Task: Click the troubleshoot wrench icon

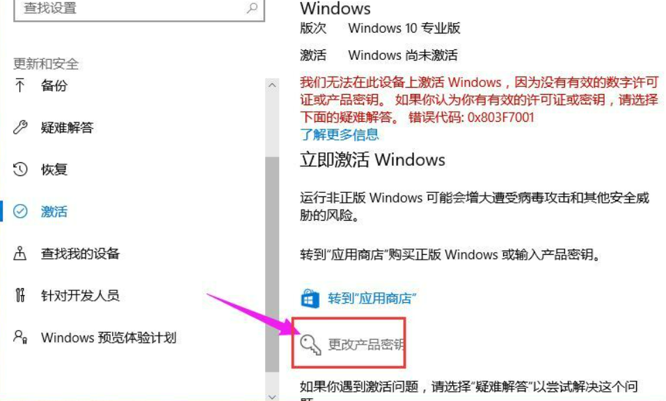Action: point(20,127)
